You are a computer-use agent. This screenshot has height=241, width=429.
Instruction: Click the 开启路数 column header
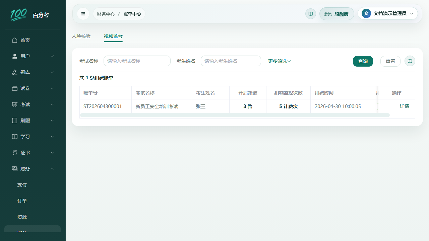coord(248,93)
